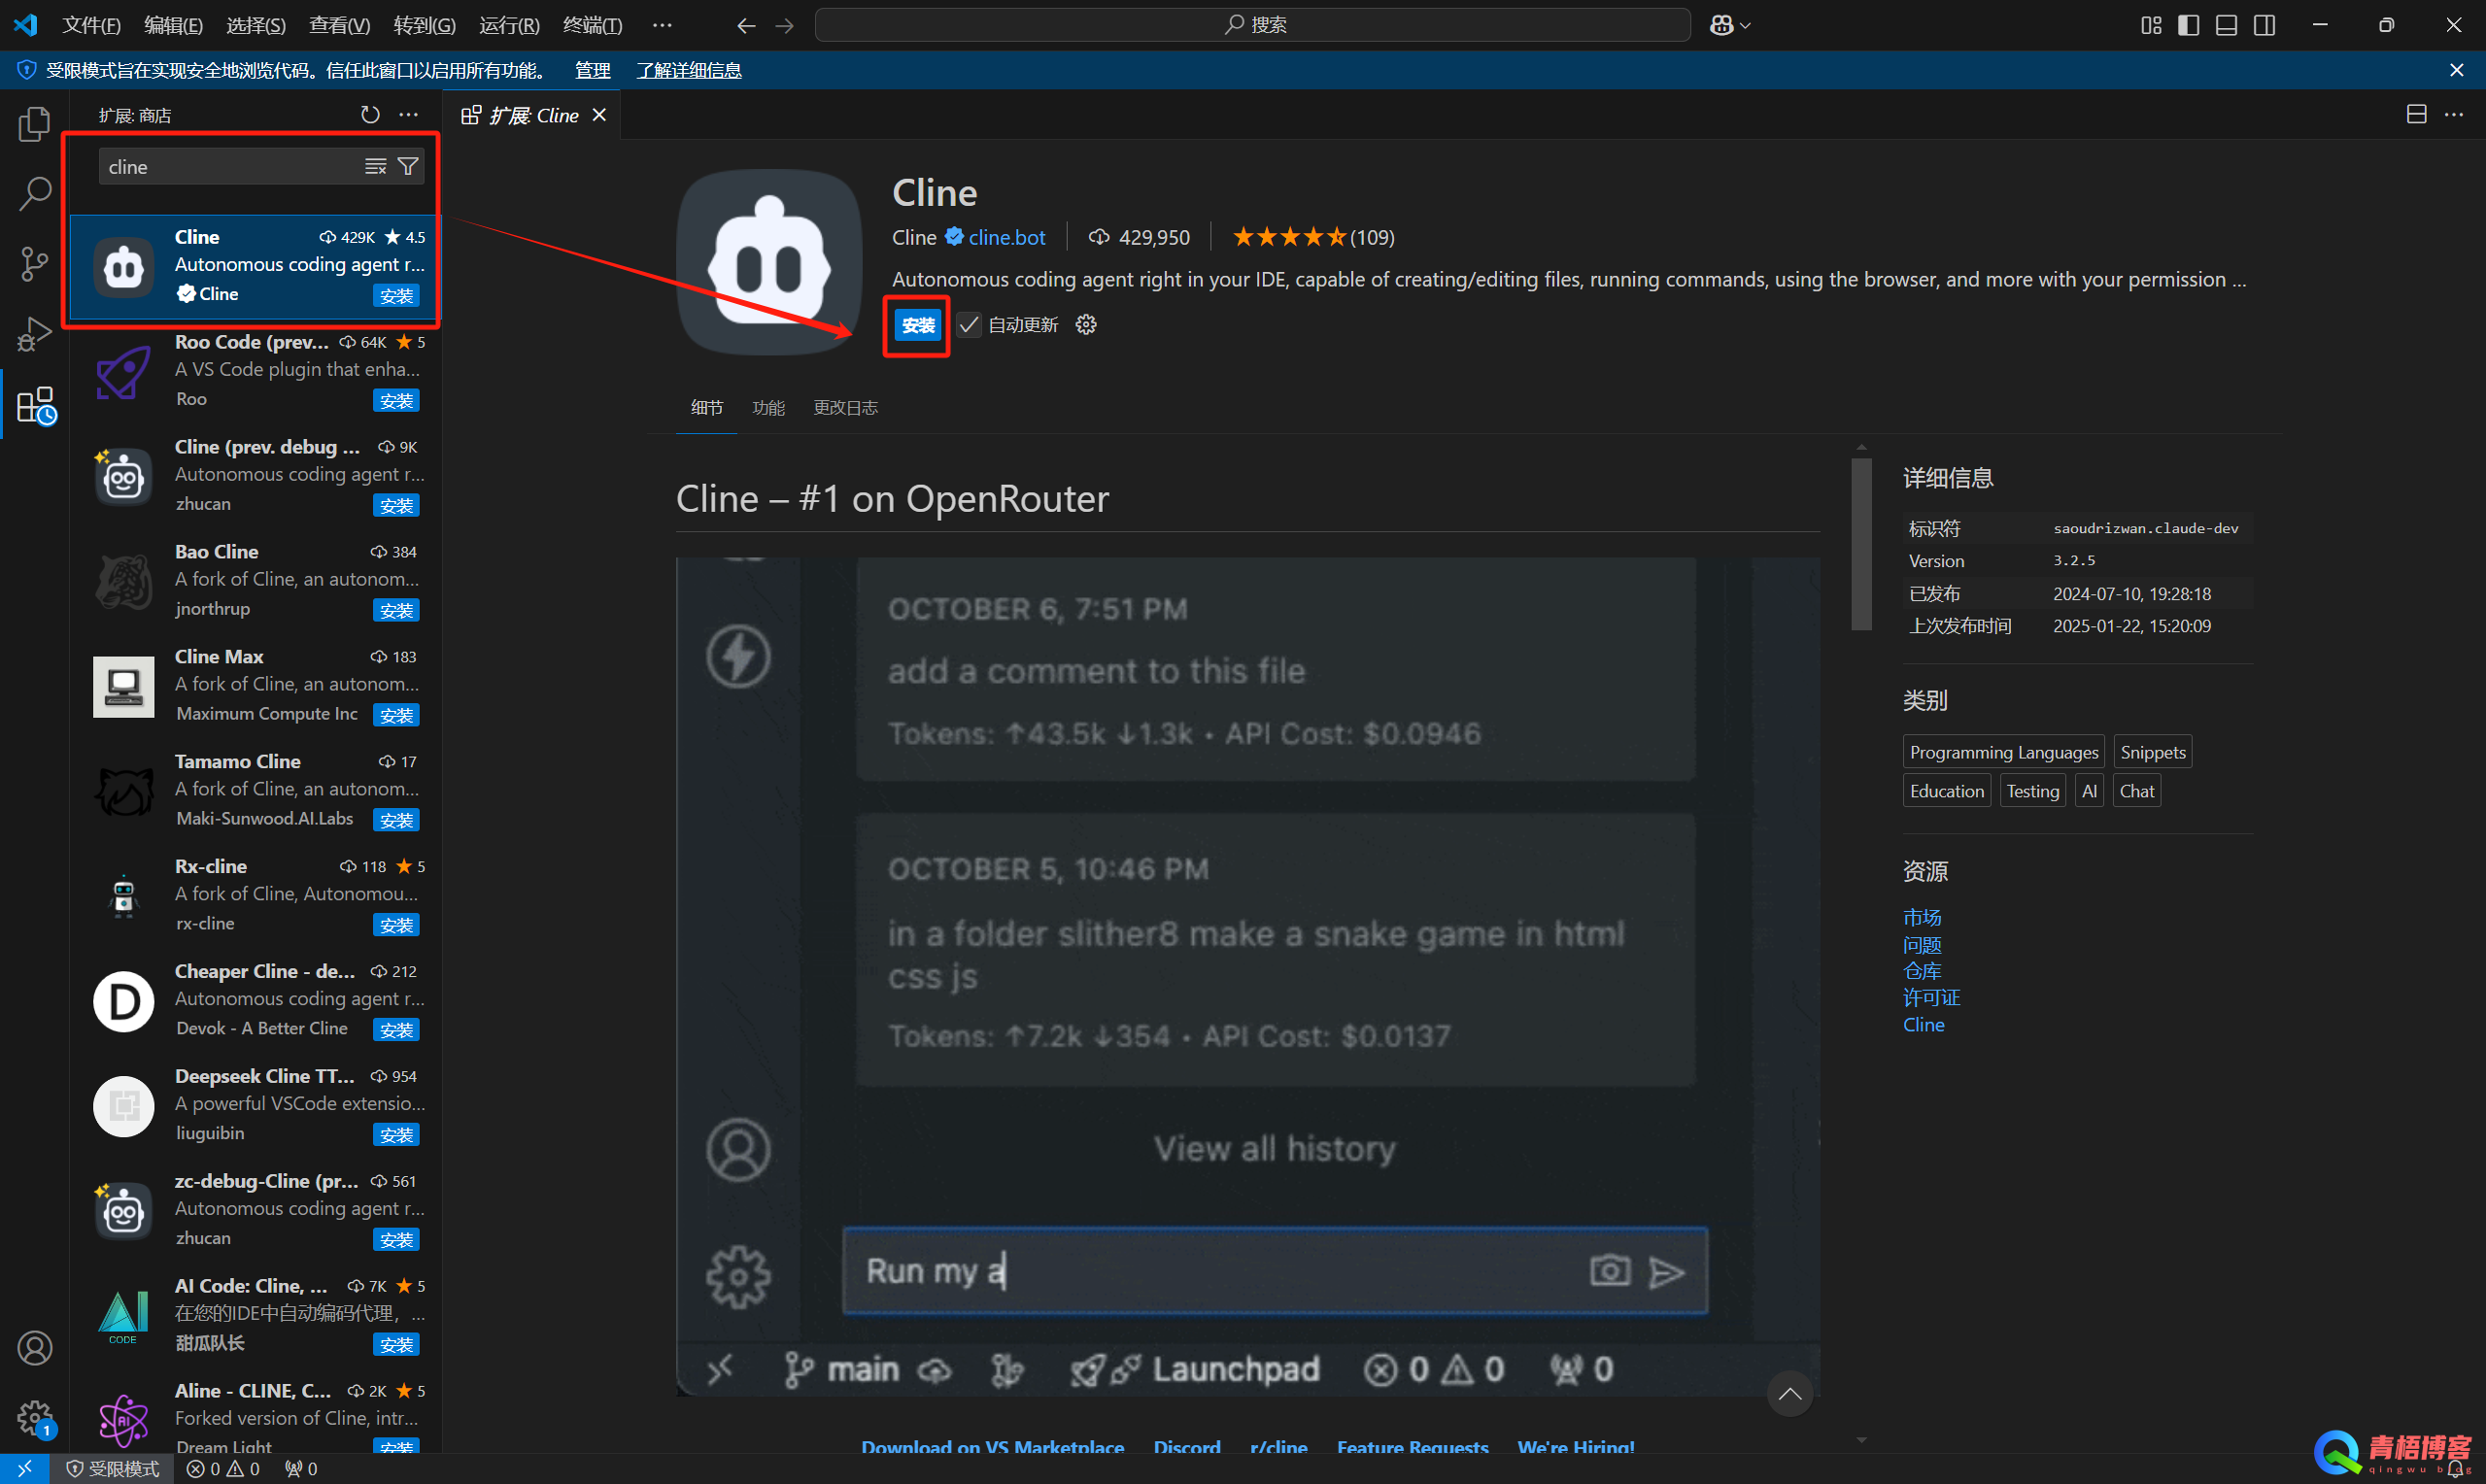Click the scroll-to-top chevron button
Viewport: 2486px width, 1484px height.
[1789, 1394]
